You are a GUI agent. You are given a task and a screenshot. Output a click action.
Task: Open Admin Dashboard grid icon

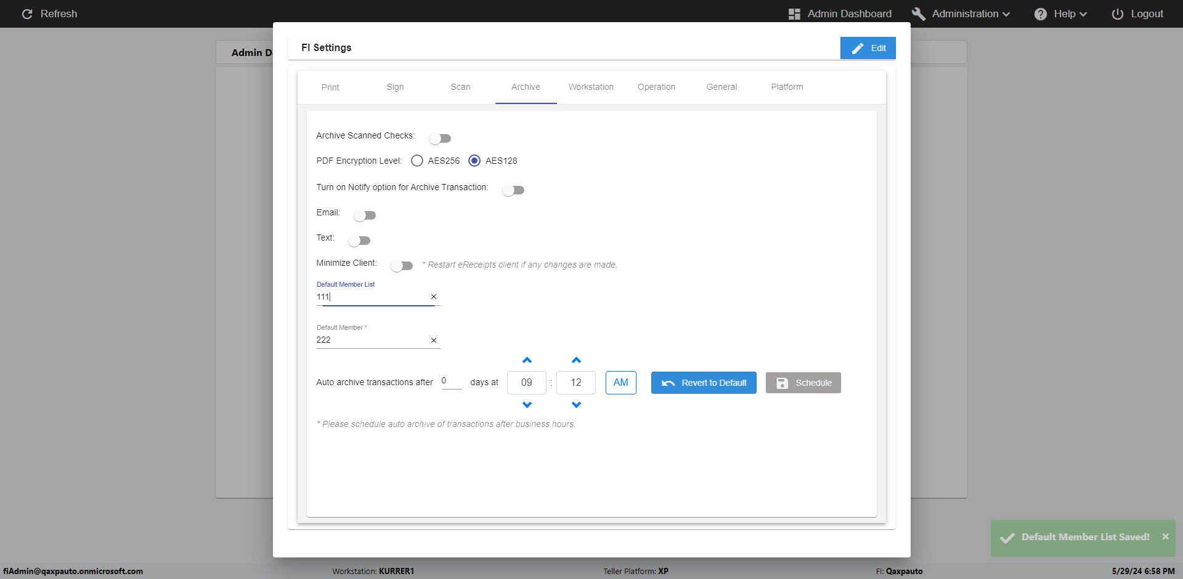794,14
